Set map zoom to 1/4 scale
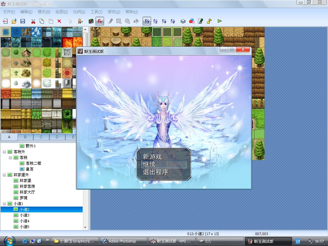Viewport: 328px width, 246px height. [x=164, y=21]
